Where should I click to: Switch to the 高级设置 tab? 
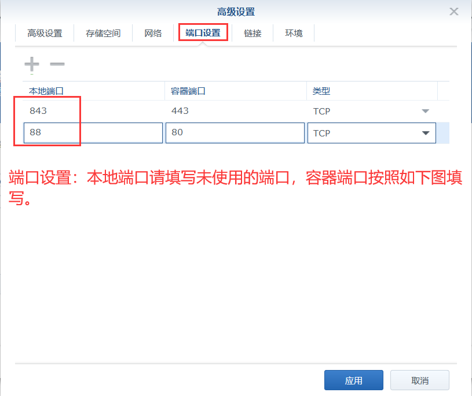[x=45, y=33]
